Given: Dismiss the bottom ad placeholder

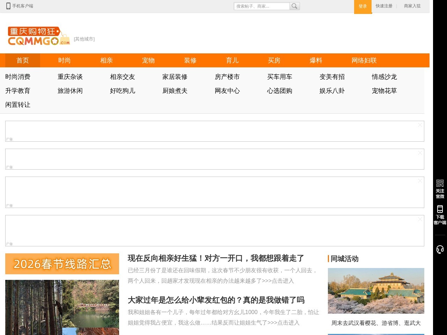Looking at the screenshot, I should tap(419, 219).
